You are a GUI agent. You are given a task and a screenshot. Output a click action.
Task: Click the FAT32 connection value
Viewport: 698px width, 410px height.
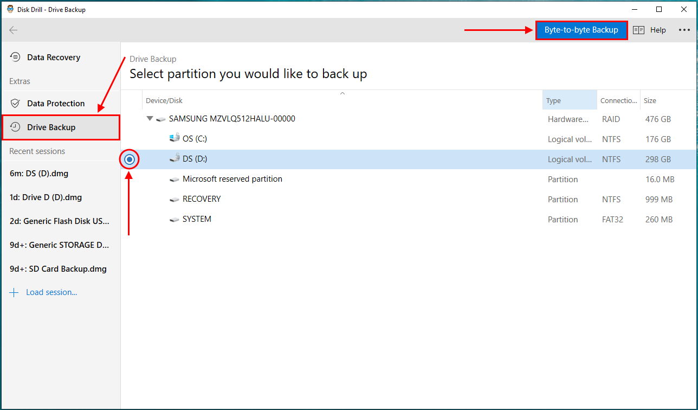(613, 220)
